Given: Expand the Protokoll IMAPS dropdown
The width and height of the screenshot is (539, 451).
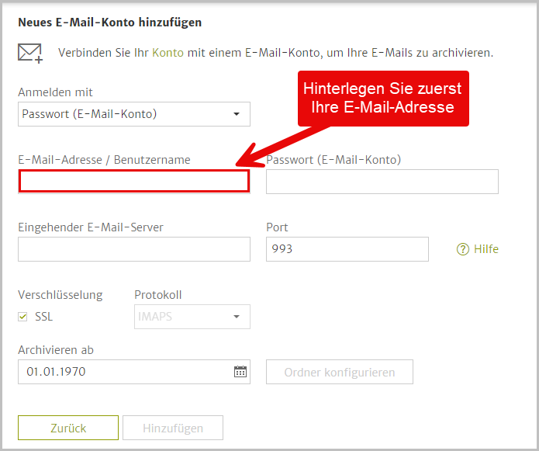Looking at the screenshot, I should coord(192,317).
